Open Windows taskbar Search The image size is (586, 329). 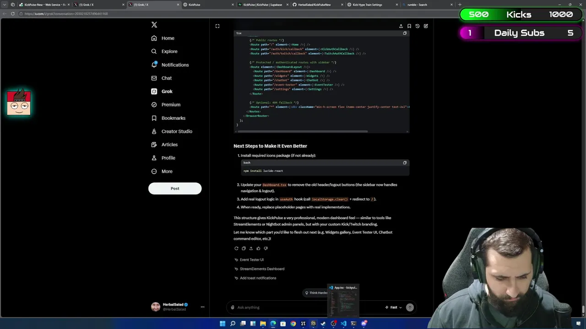click(233, 324)
